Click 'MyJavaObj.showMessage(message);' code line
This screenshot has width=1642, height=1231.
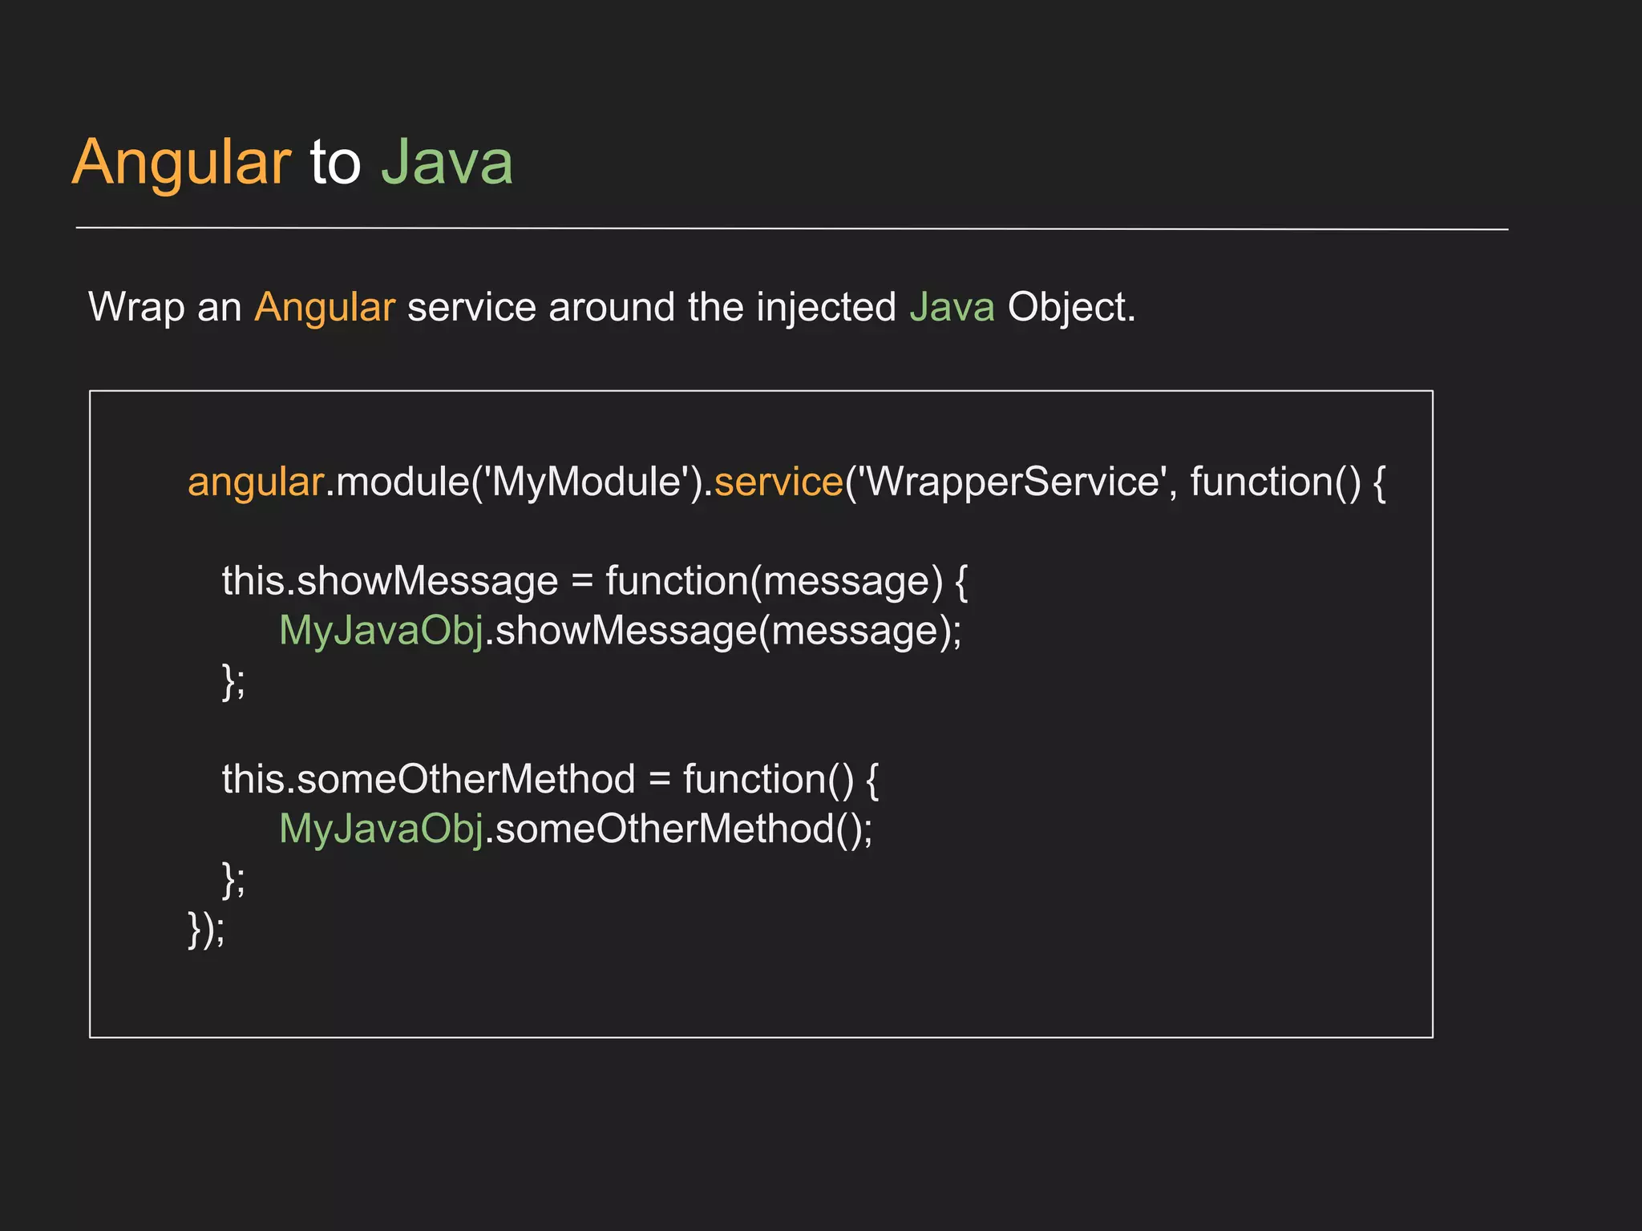620,631
